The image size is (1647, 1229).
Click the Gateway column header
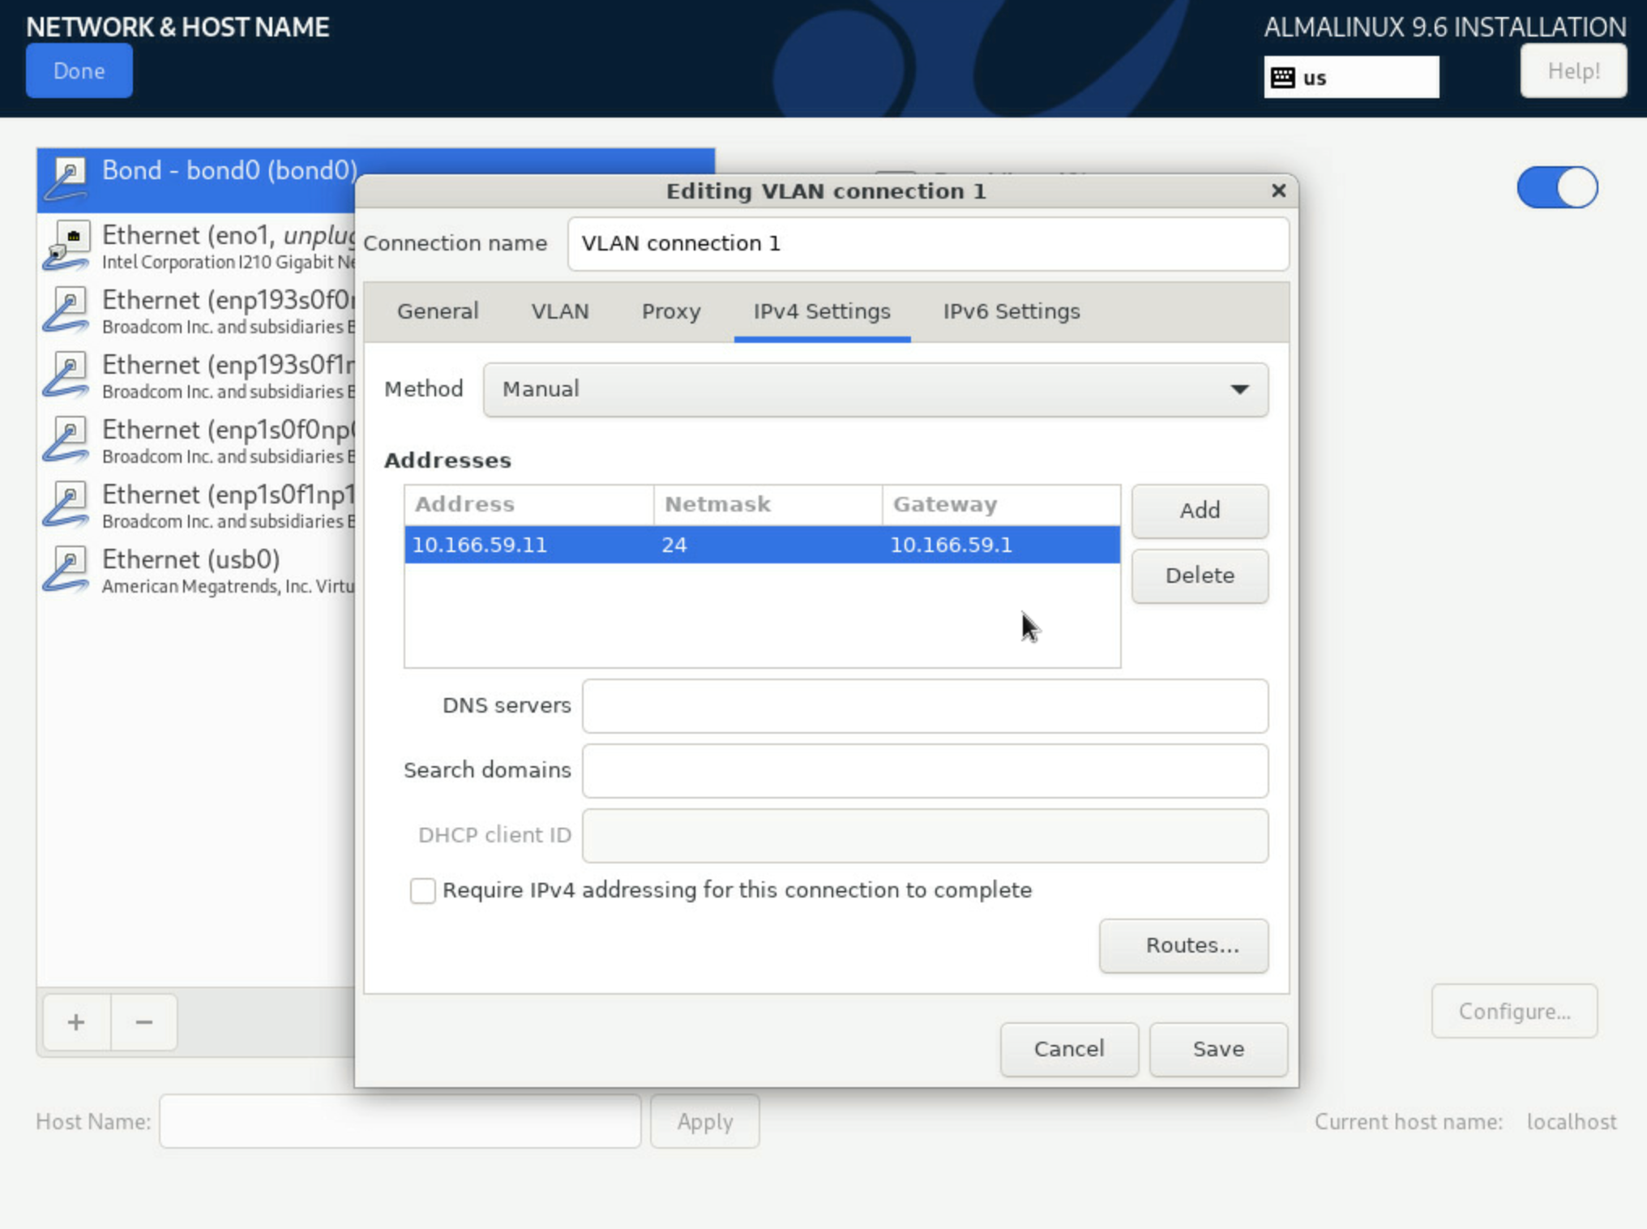pyautogui.click(x=1002, y=504)
